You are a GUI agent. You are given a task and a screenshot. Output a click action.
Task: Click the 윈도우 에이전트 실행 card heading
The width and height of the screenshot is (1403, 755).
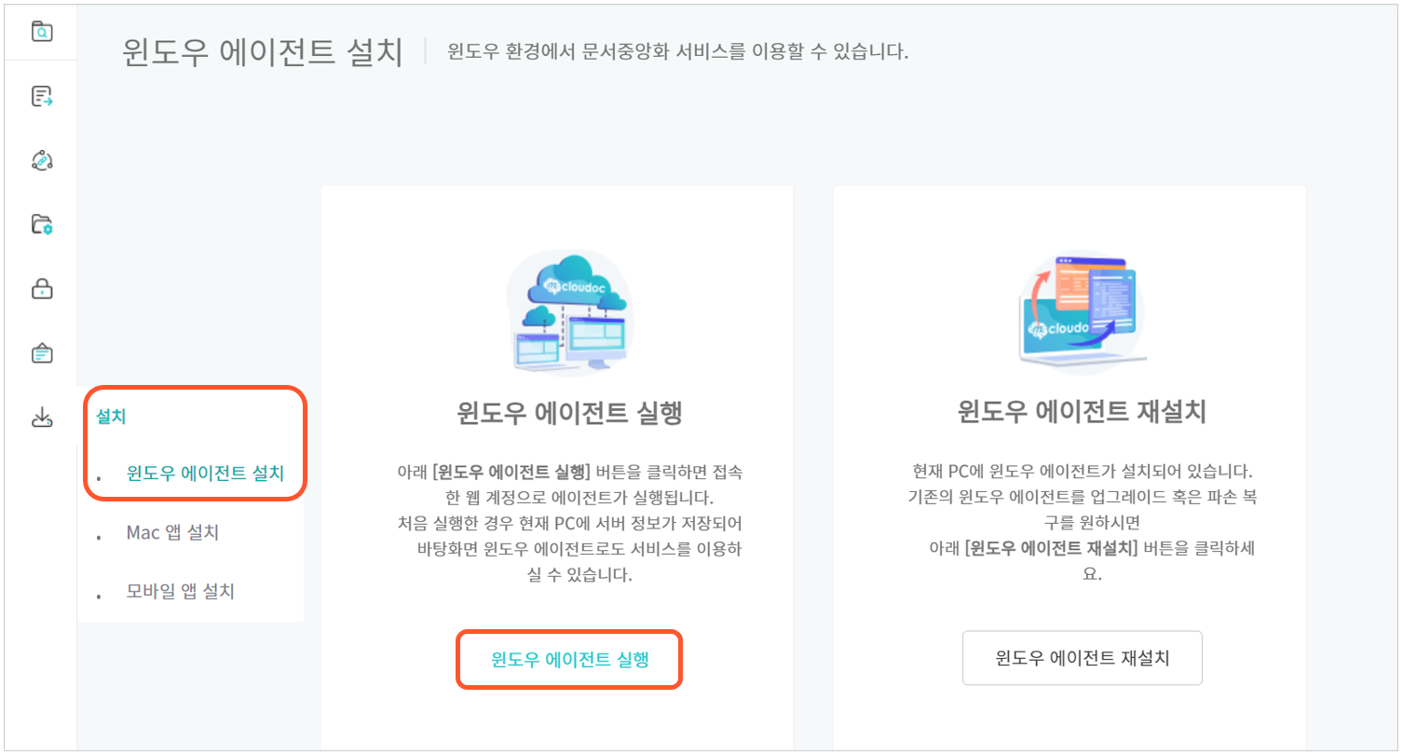(x=569, y=412)
